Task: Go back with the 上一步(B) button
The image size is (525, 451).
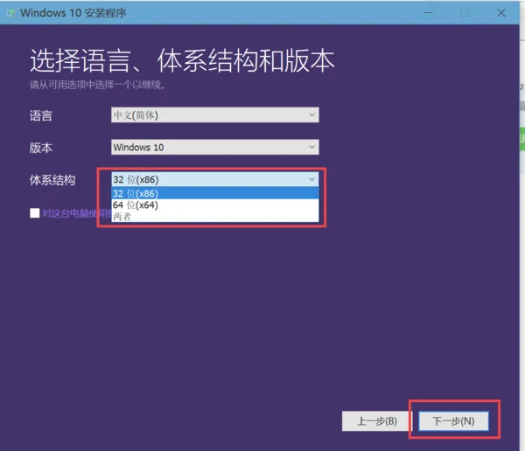Action: coord(376,421)
